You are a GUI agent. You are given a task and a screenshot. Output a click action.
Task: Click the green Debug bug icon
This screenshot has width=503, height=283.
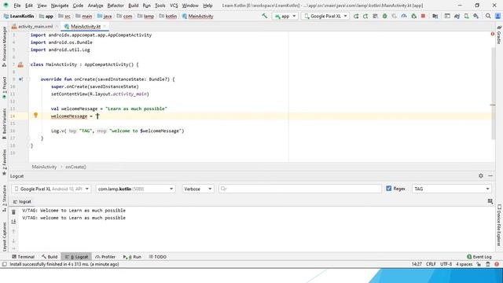tap(384, 16)
